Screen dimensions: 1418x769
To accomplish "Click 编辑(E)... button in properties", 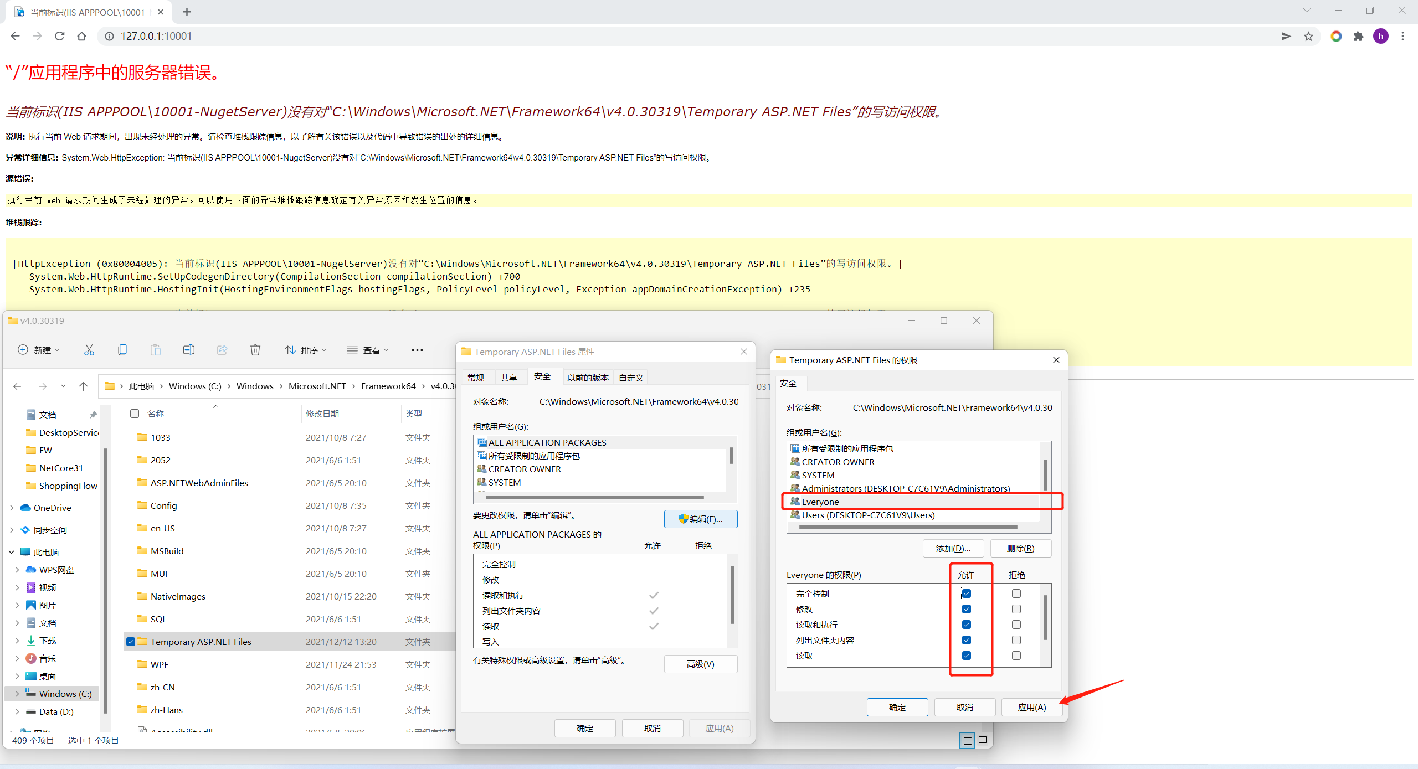I will click(x=701, y=519).
